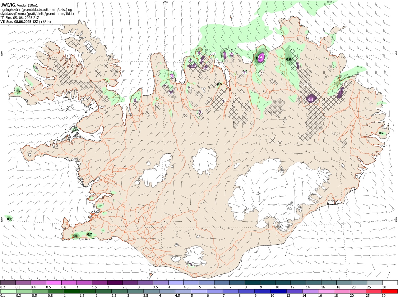Click the large dark purple patch labelled 0.4
The image size is (398, 298).
coord(311,99)
